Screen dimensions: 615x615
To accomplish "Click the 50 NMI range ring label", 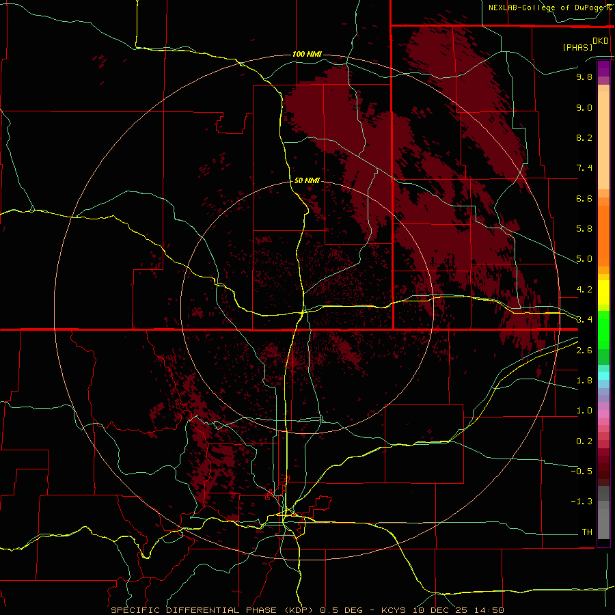I will coord(307,180).
